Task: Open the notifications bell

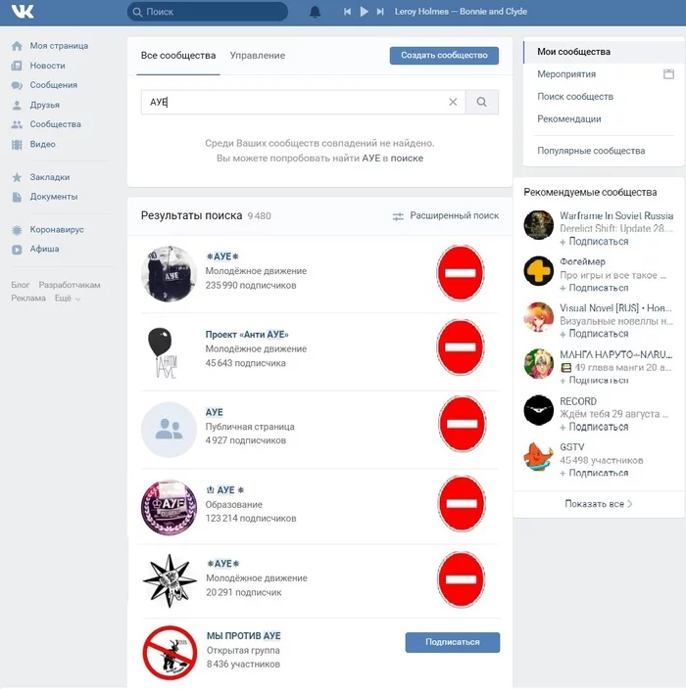Action: tap(315, 12)
